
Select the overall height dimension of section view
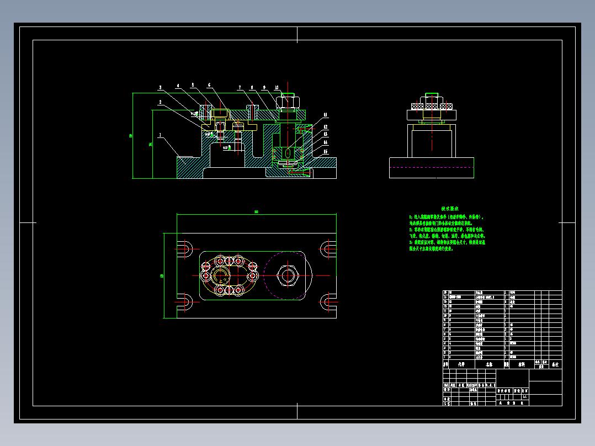click(x=130, y=135)
